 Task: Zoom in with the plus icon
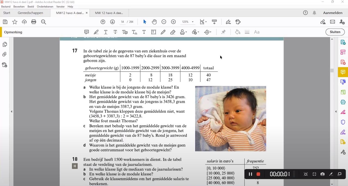(173, 22)
